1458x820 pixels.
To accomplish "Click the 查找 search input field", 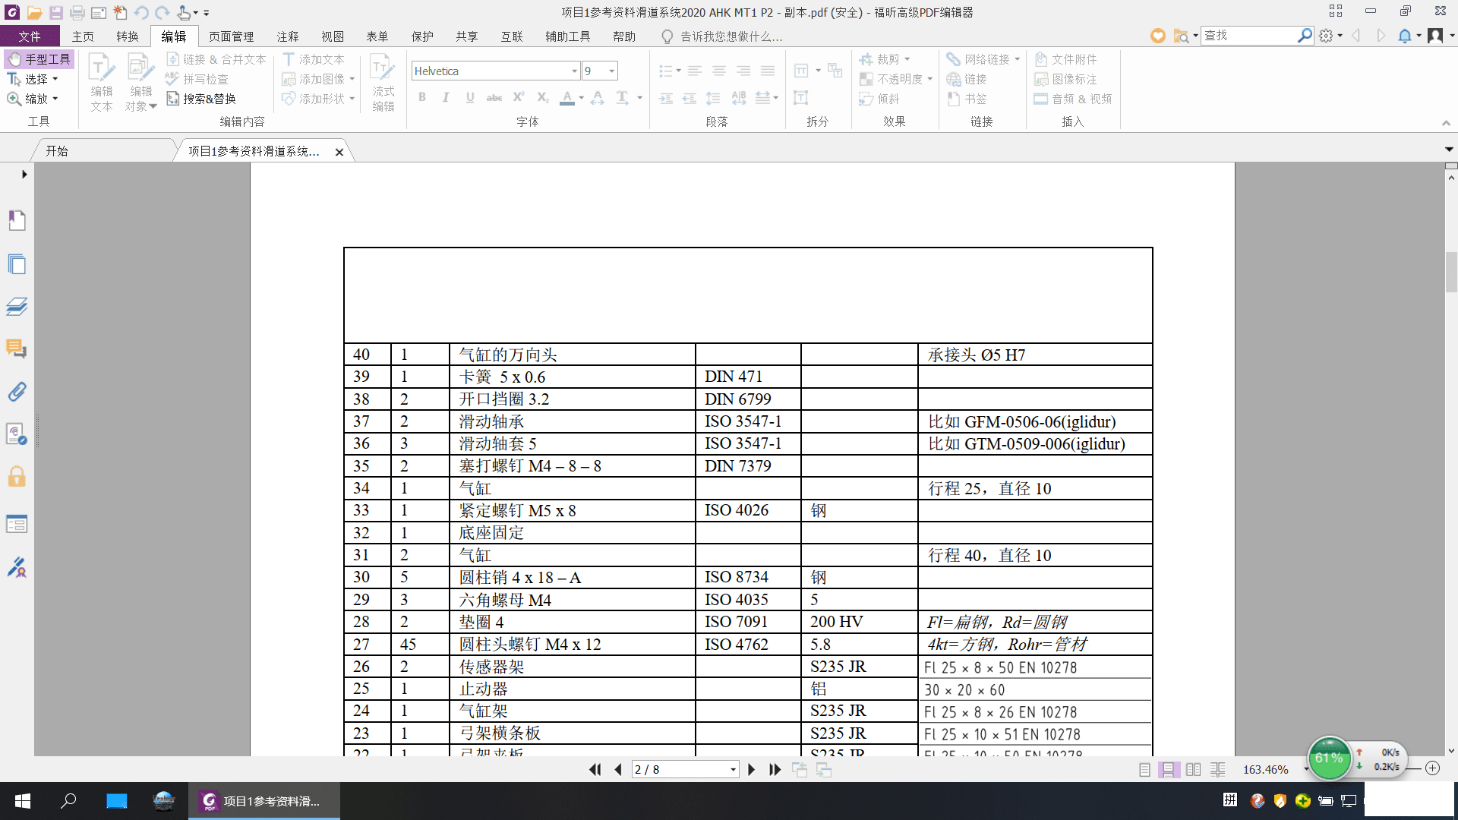I will pyautogui.click(x=1248, y=36).
